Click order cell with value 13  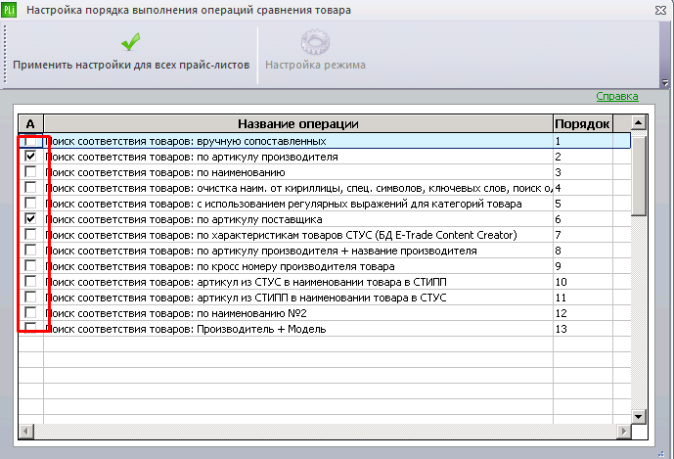[x=583, y=329]
